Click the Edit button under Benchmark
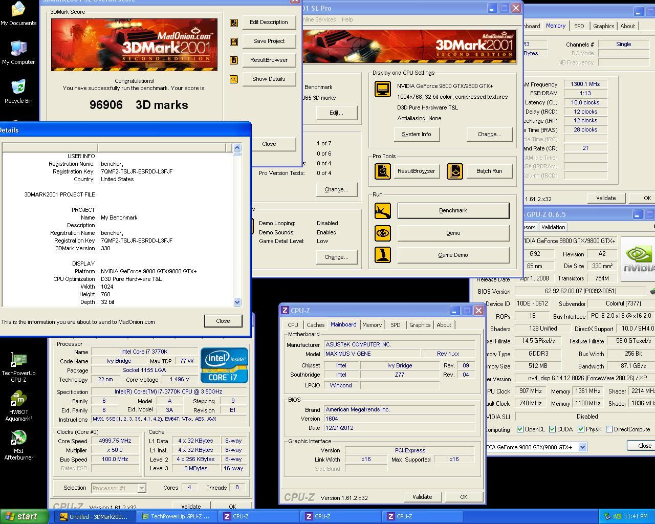 pyautogui.click(x=336, y=113)
